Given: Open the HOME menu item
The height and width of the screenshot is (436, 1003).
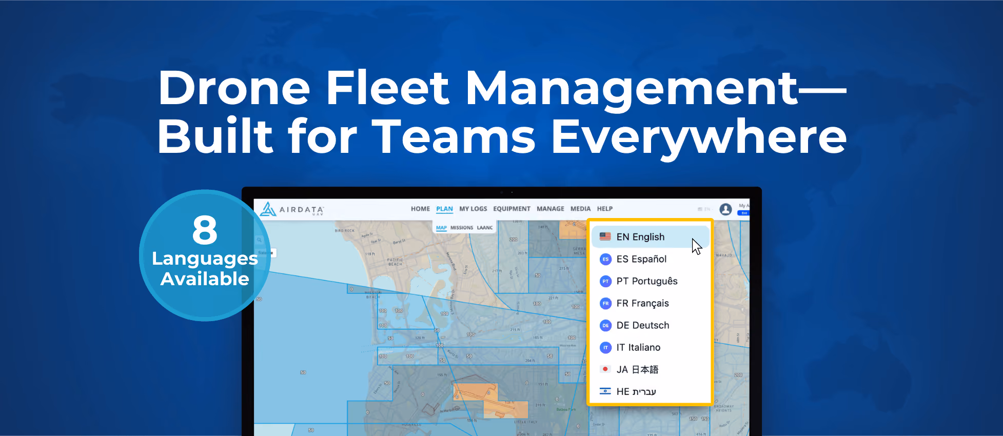Looking at the screenshot, I should tap(420, 209).
